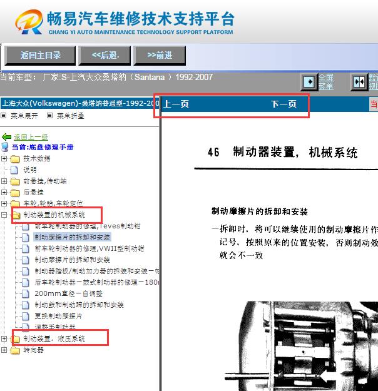Screen dimensions: 378x391
Task: Open the 转向器 folder
Action: [33, 350]
